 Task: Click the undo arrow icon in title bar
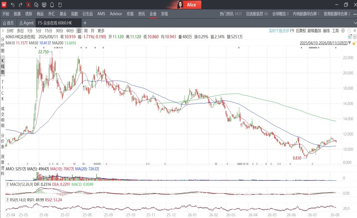pos(13,4)
